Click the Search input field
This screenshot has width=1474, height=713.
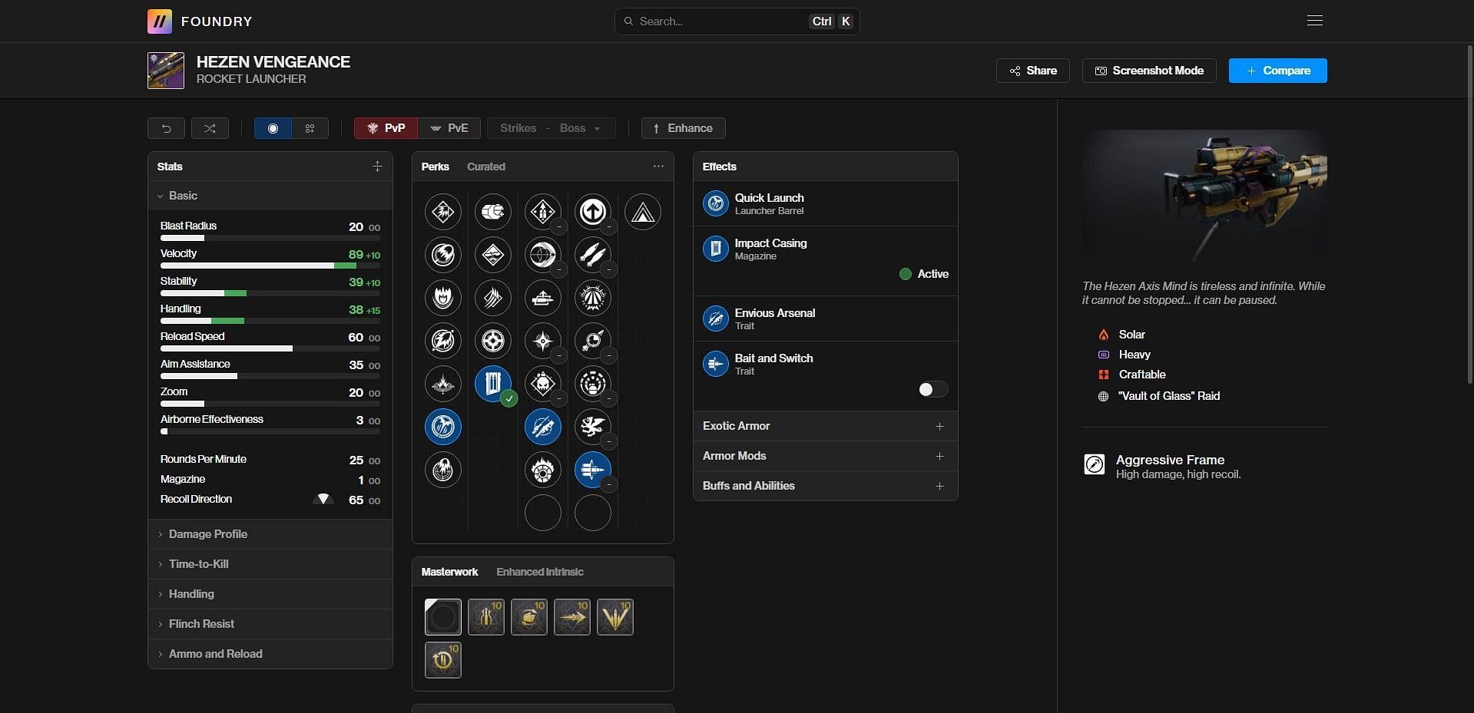tap(737, 21)
